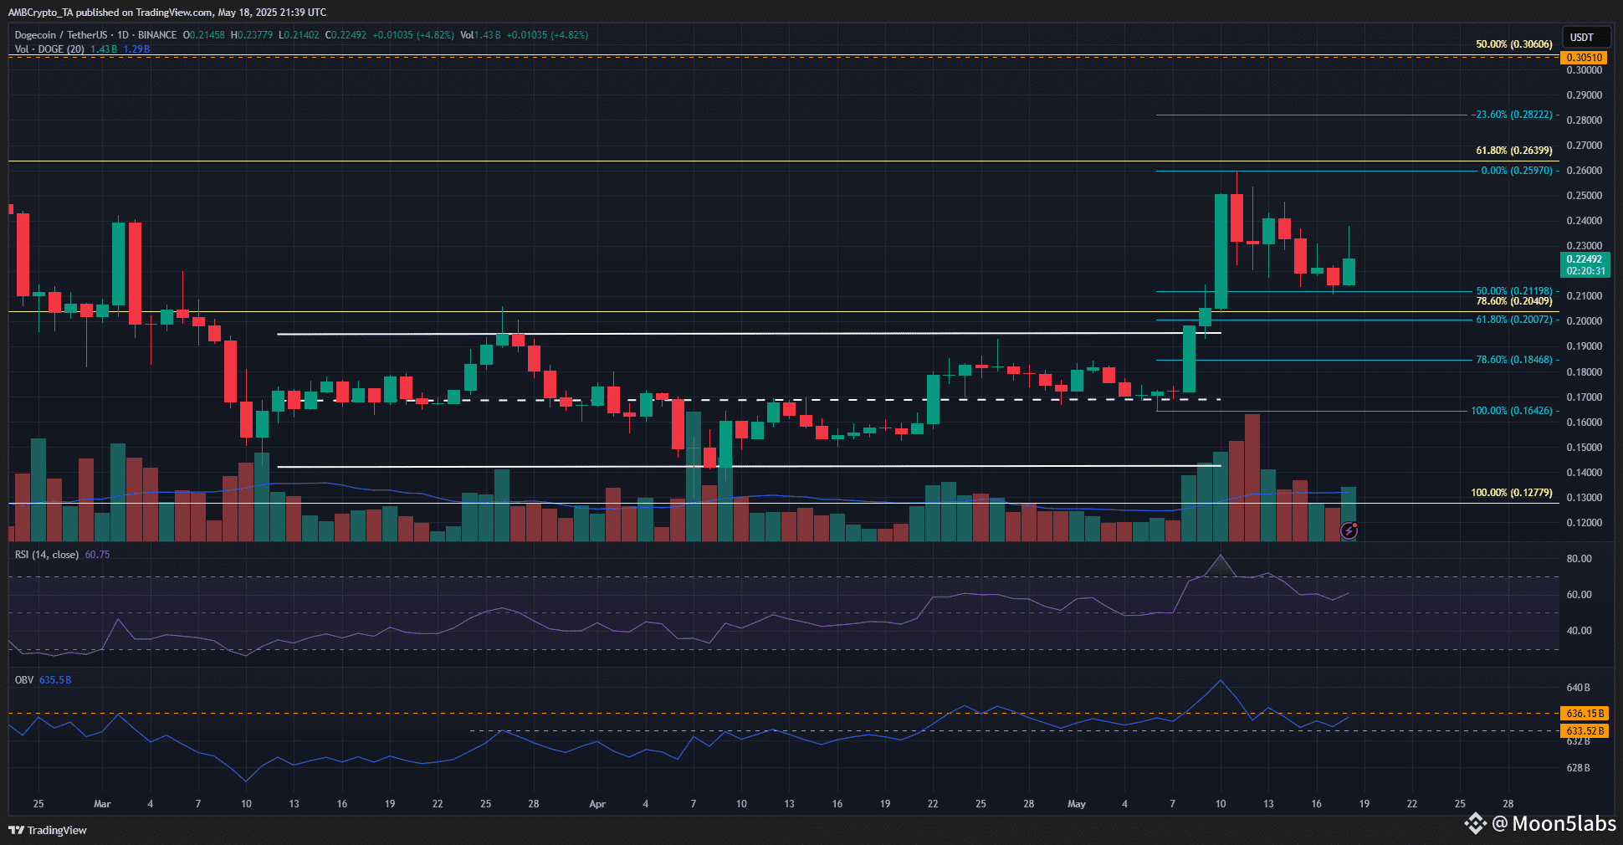Screen dimensions: 1623x845
Task: Click the 61.80% (0.20072) Fibonacci label
Action: click(x=1513, y=320)
